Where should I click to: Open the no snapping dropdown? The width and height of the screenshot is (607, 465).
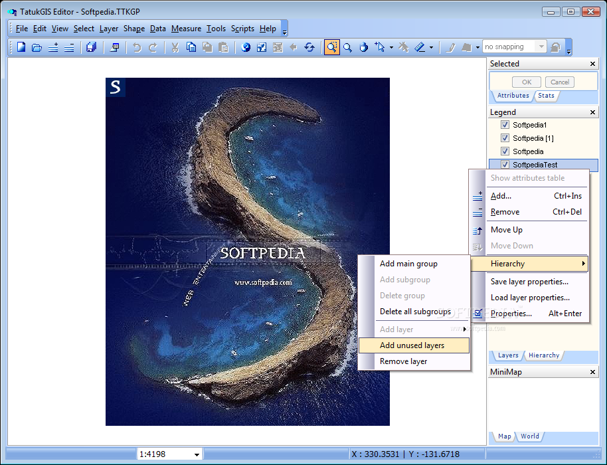541,47
